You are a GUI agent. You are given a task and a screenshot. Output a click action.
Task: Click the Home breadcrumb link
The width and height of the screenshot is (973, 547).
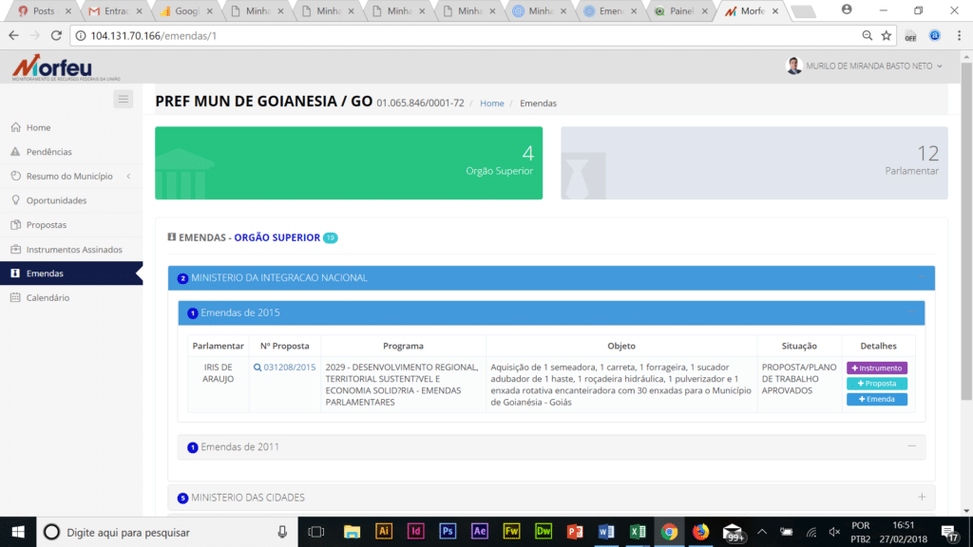coord(491,103)
